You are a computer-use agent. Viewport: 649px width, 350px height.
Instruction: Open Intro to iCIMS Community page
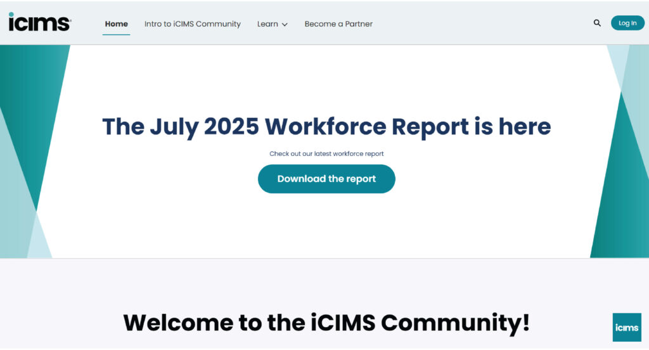pos(193,24)
